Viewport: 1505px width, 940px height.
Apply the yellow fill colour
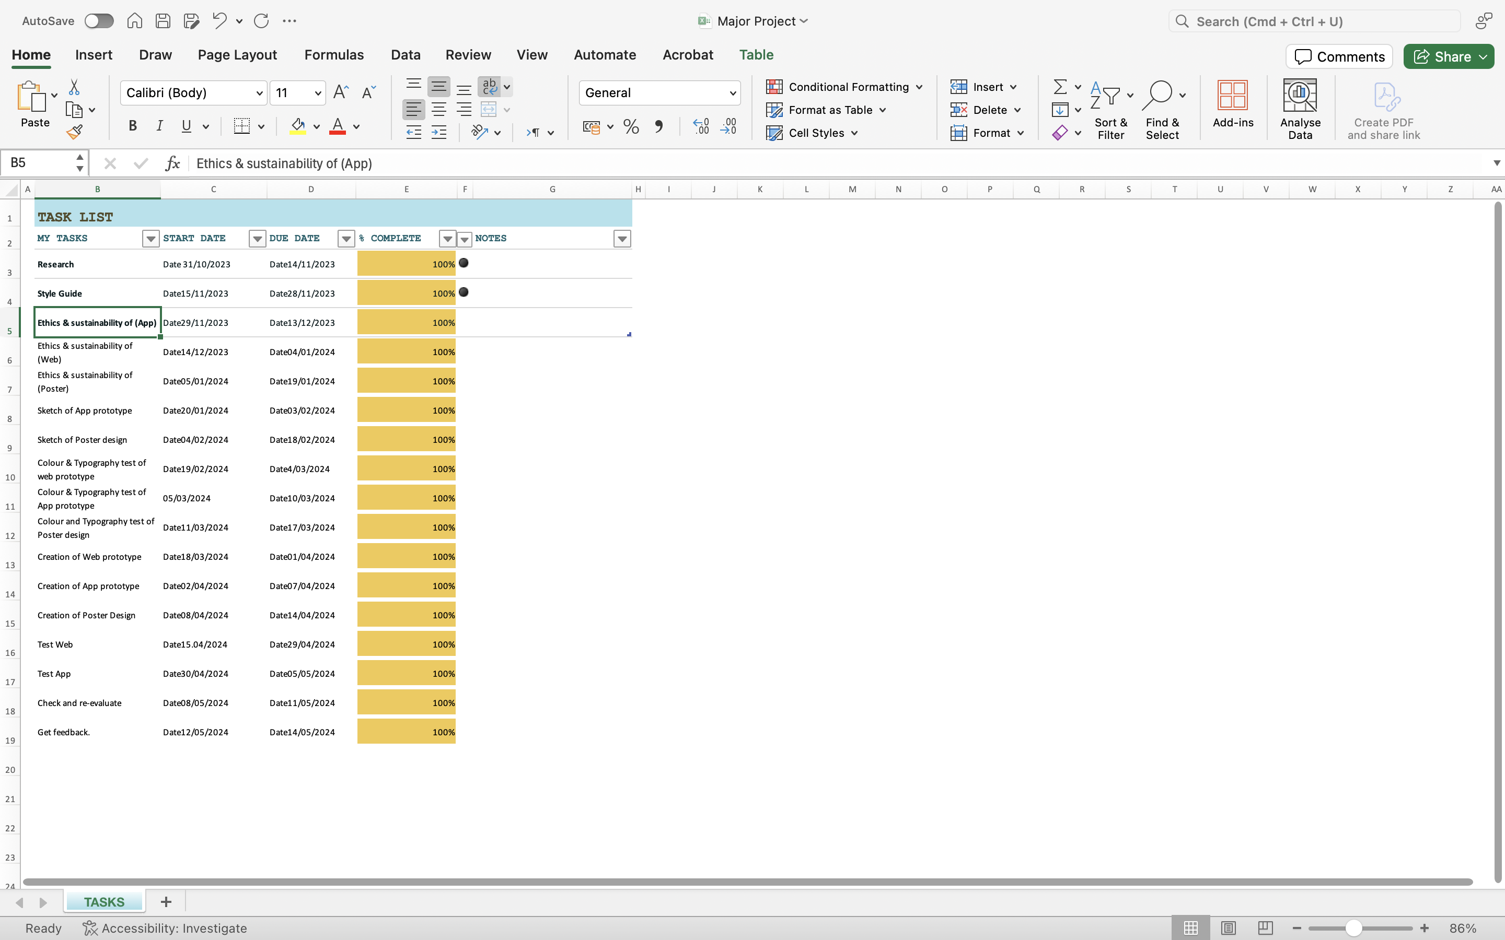pyautogui.click(x=298, y=127)
